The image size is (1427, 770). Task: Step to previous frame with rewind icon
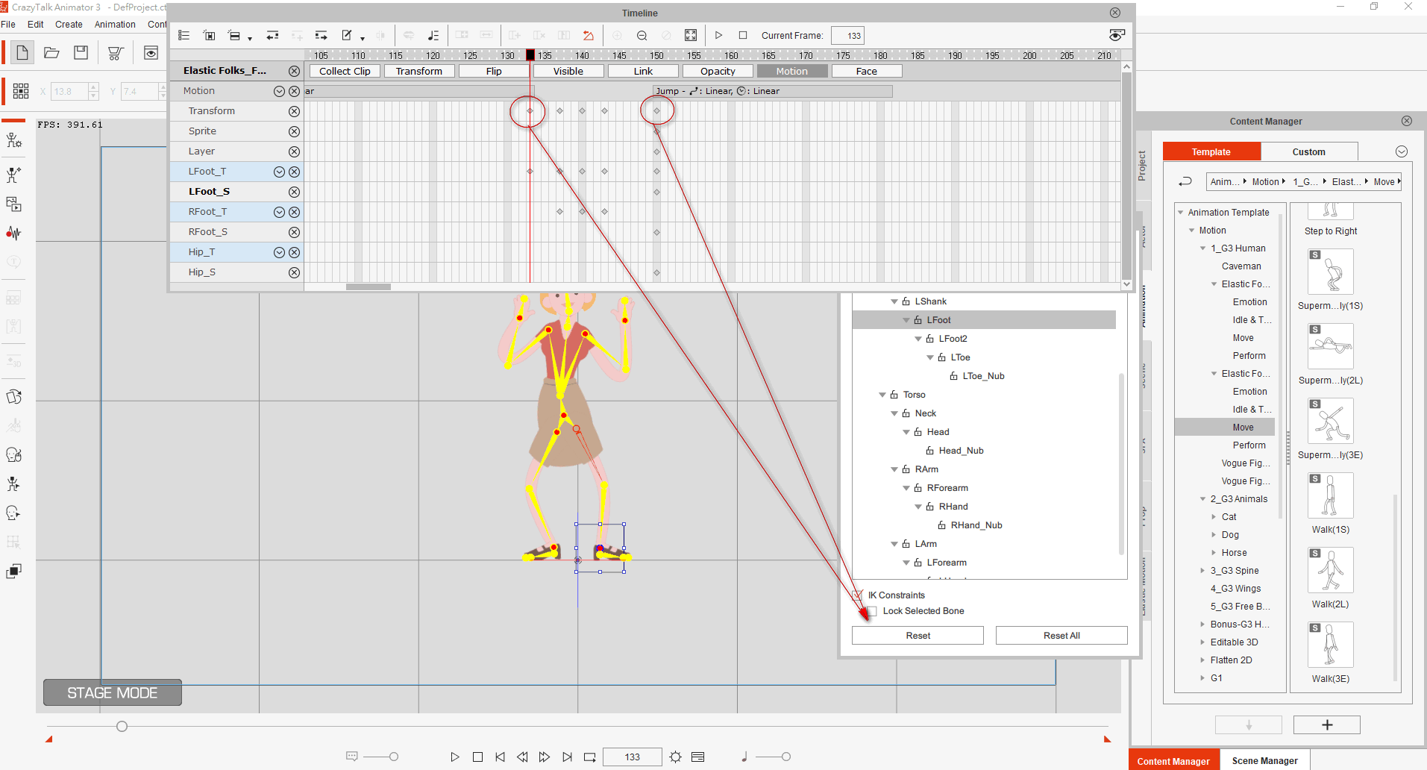522,757
